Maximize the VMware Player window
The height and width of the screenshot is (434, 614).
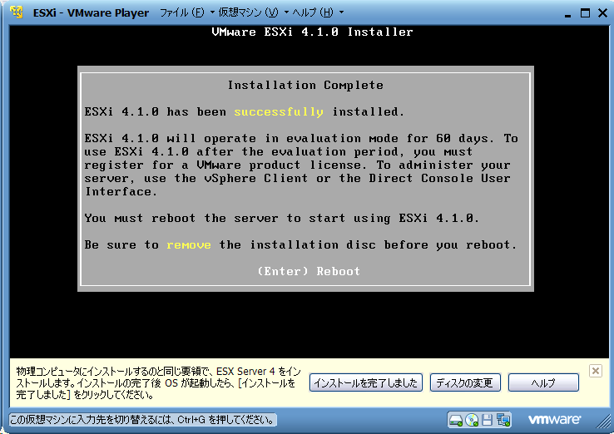(x=585, y=13)
